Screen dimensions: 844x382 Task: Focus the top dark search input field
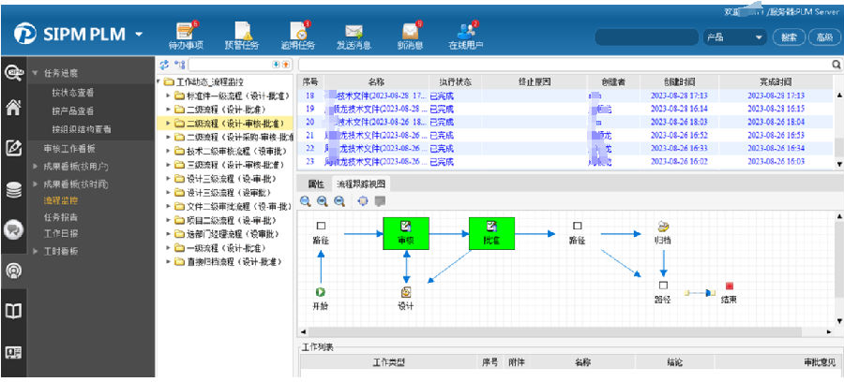pos(646,37)
